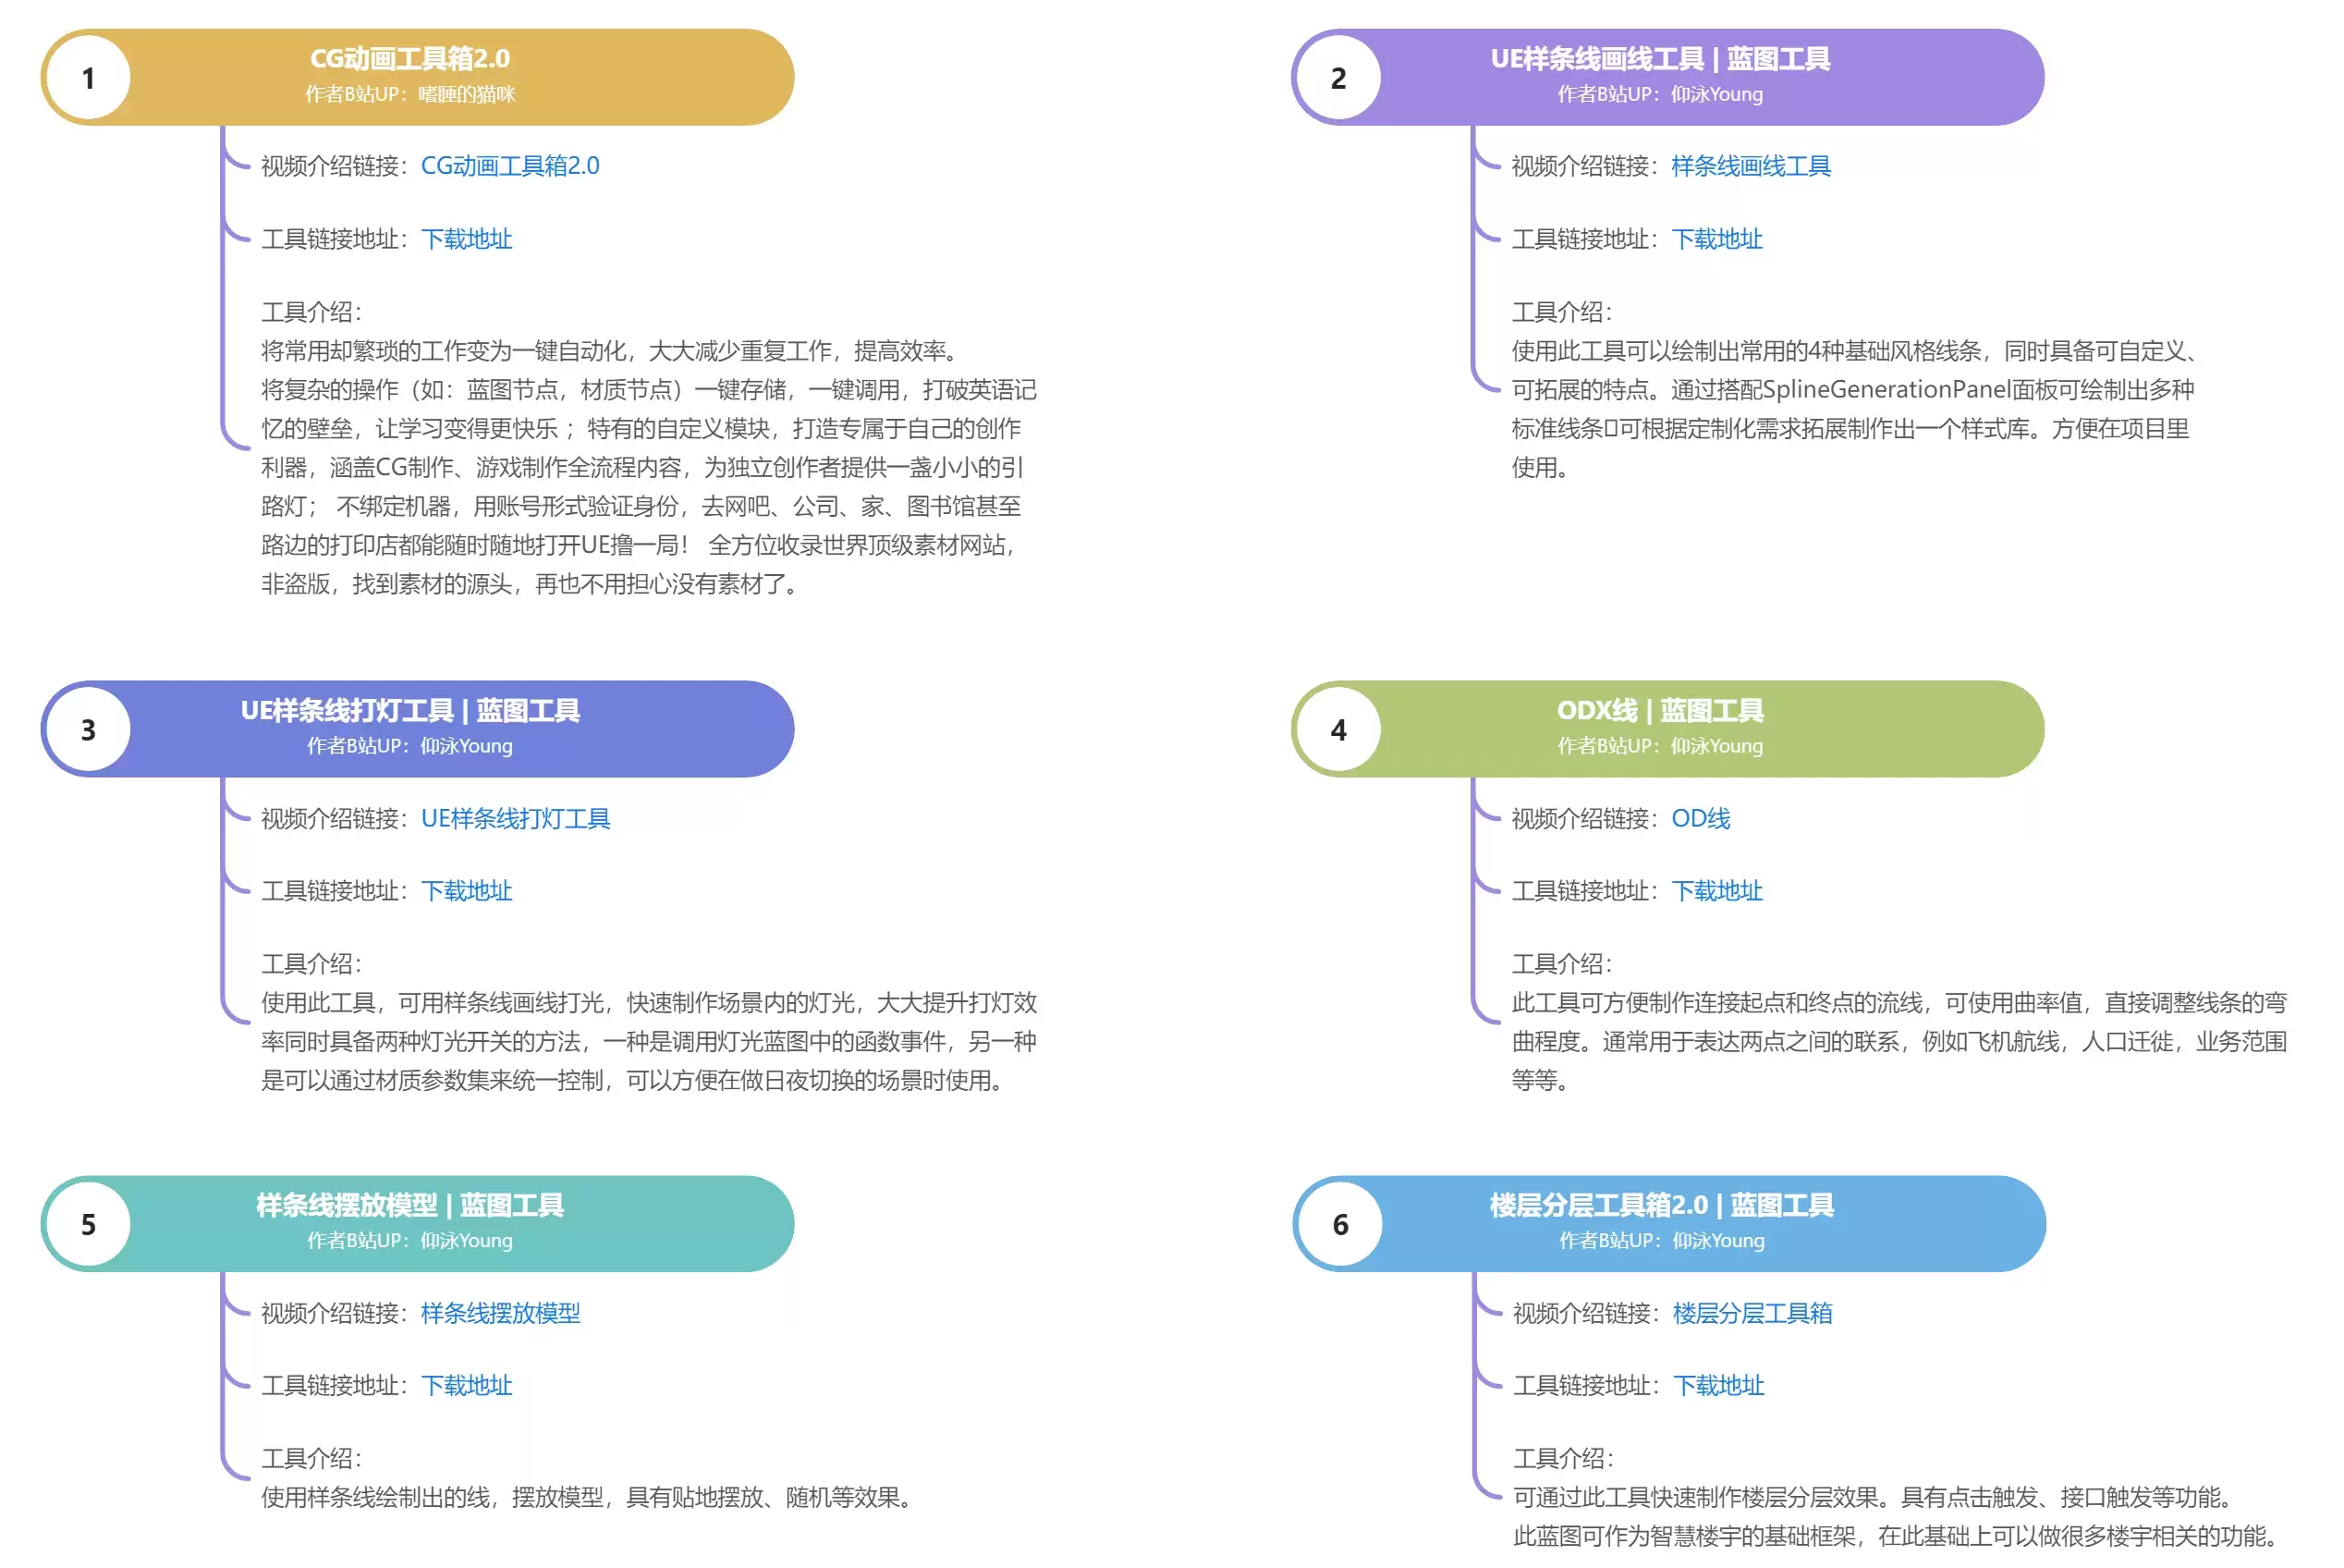Click the author line in UE样条线打灯工具 banner

point(409,746)
